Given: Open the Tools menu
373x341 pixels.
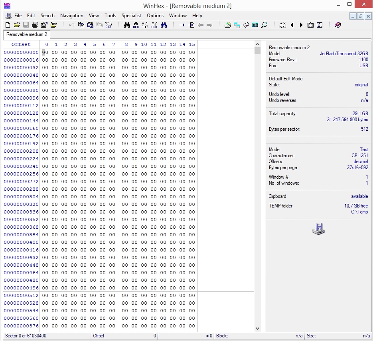Looking at the screenshot, I should tap(110, 16).
